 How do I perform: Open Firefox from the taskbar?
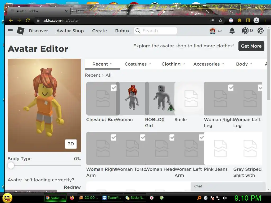[x=72, y=198]
